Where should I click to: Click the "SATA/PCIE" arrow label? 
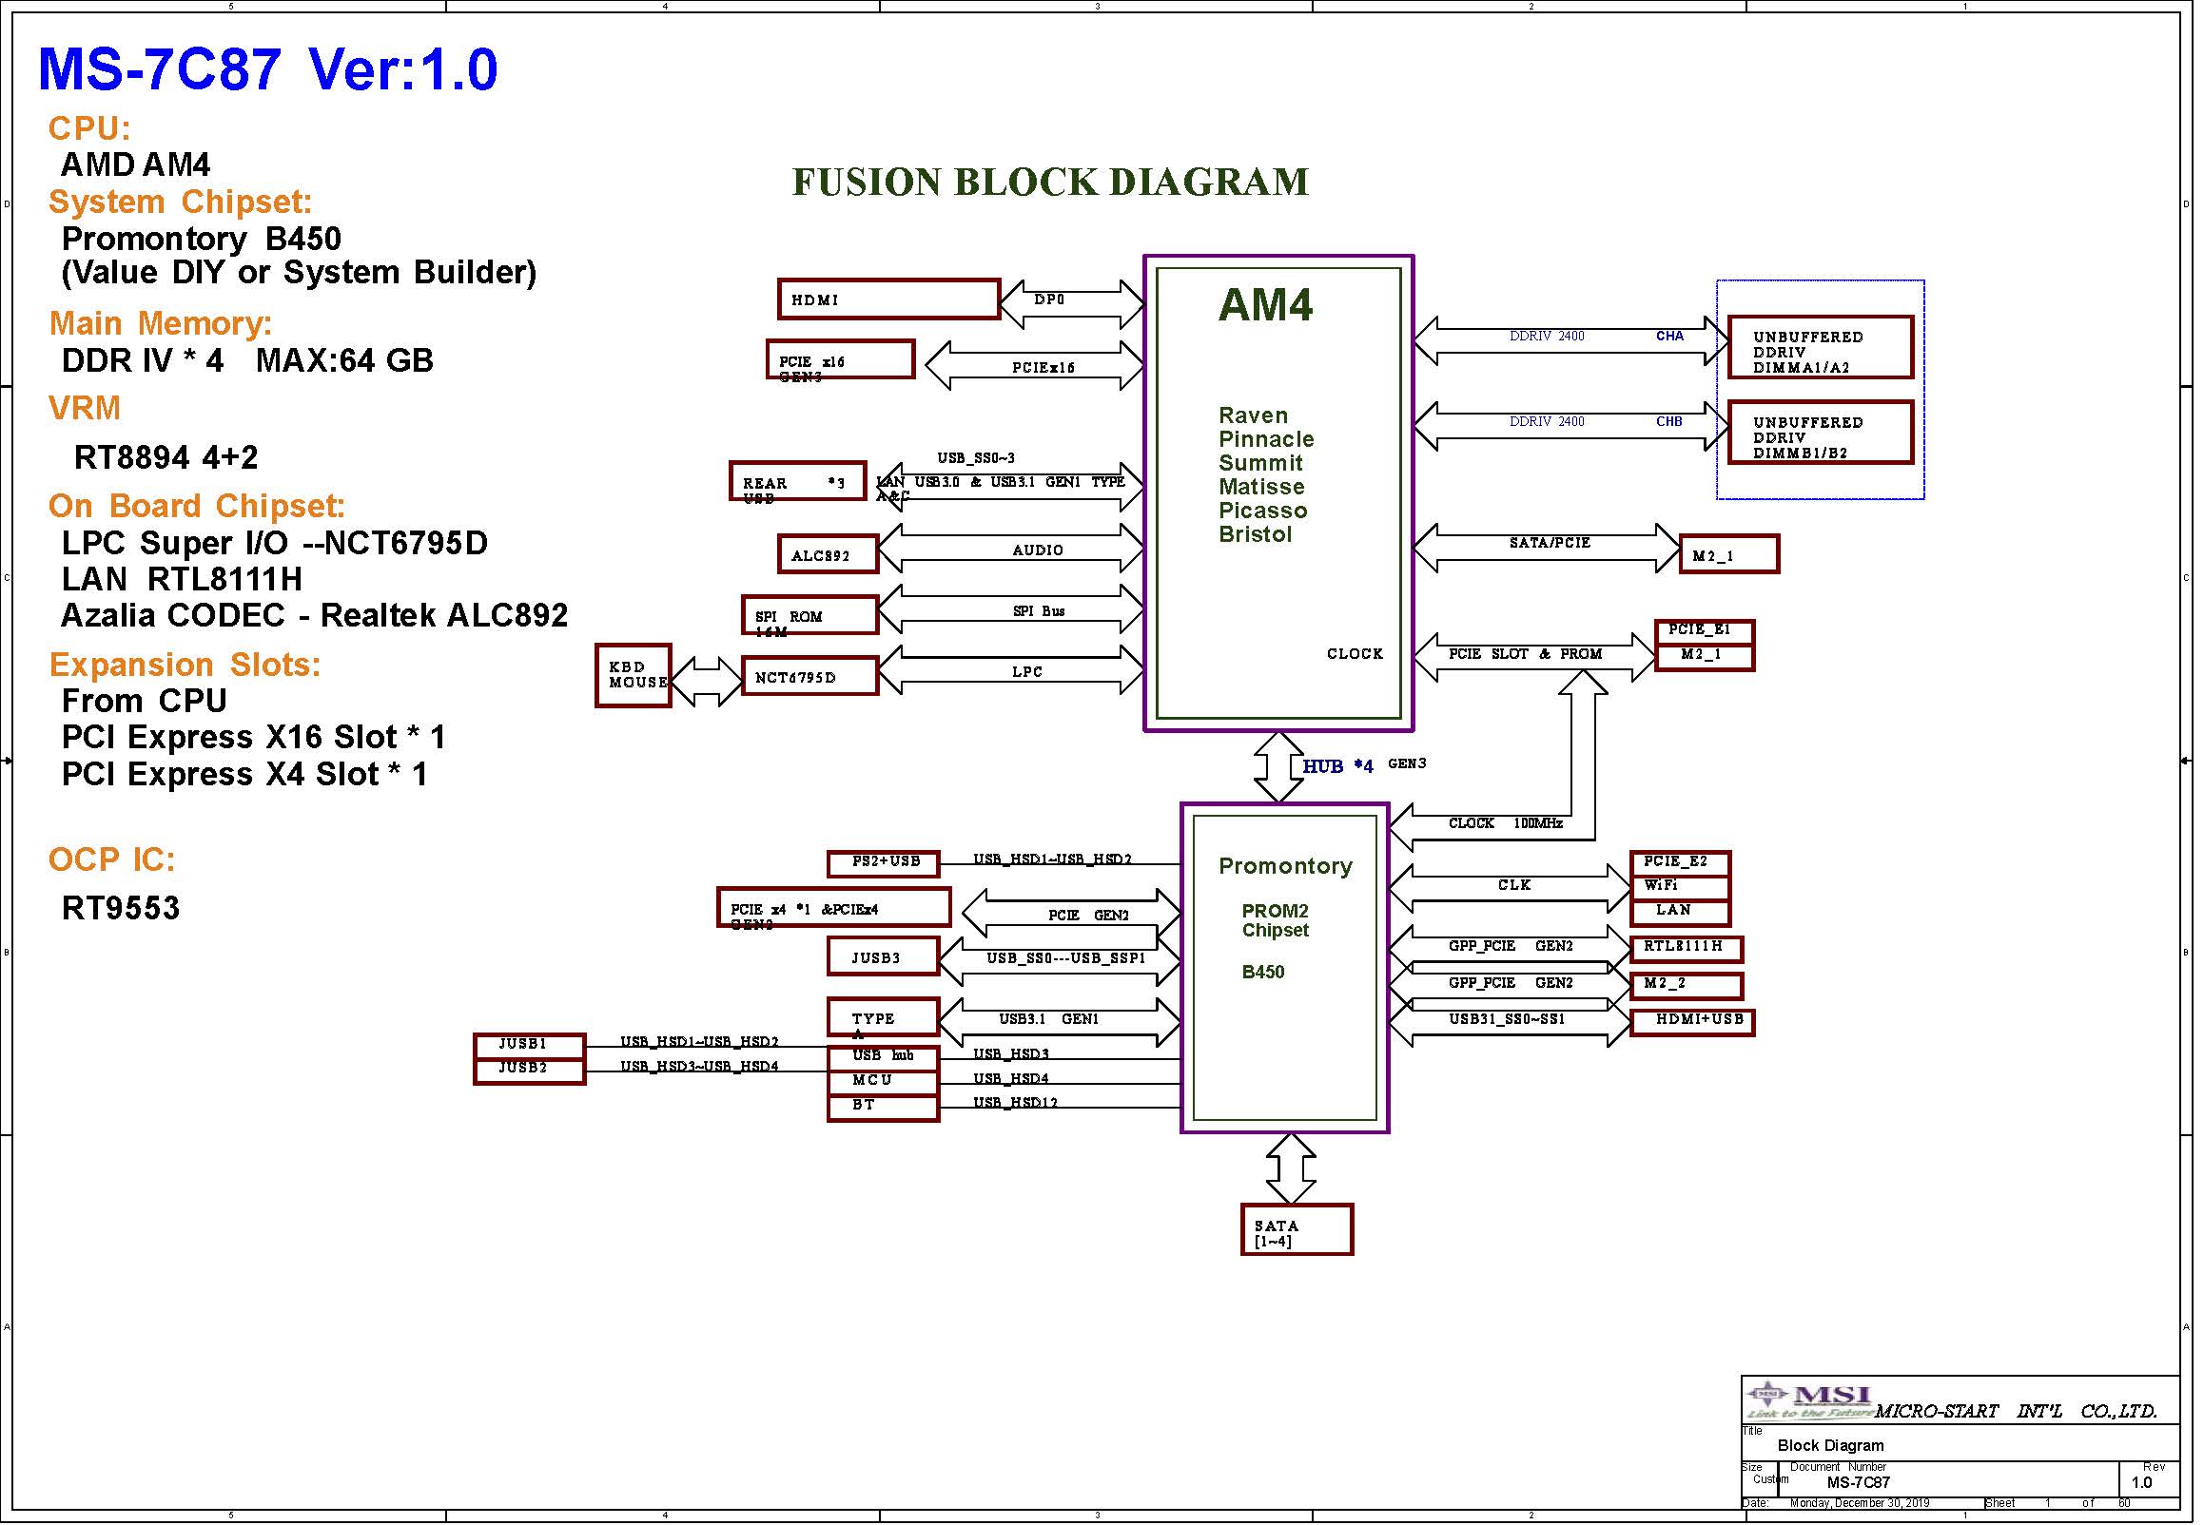1550,543
